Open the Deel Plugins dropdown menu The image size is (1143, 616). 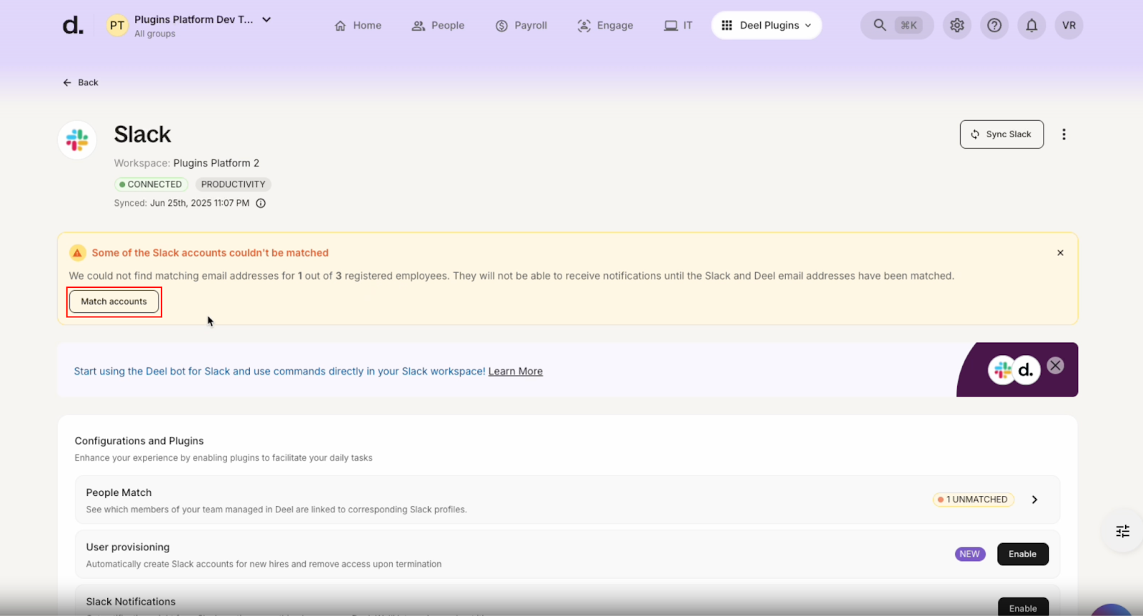pos(767,25)
